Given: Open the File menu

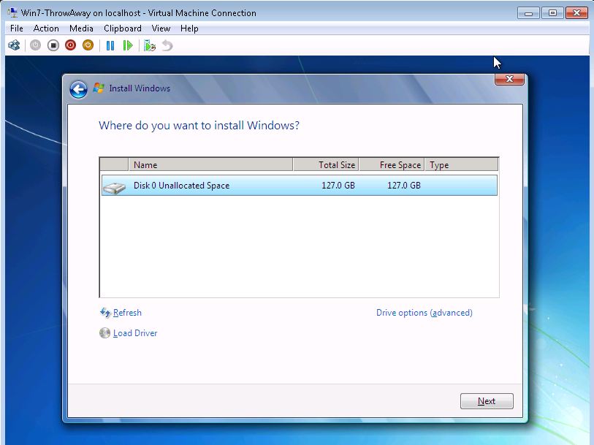Looking at the screenshot, I should tap(17, 28).
